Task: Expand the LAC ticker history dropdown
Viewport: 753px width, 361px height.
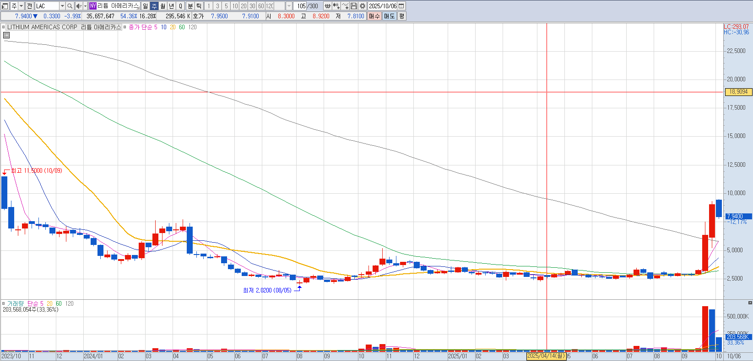Action: (x=62, y=6)
